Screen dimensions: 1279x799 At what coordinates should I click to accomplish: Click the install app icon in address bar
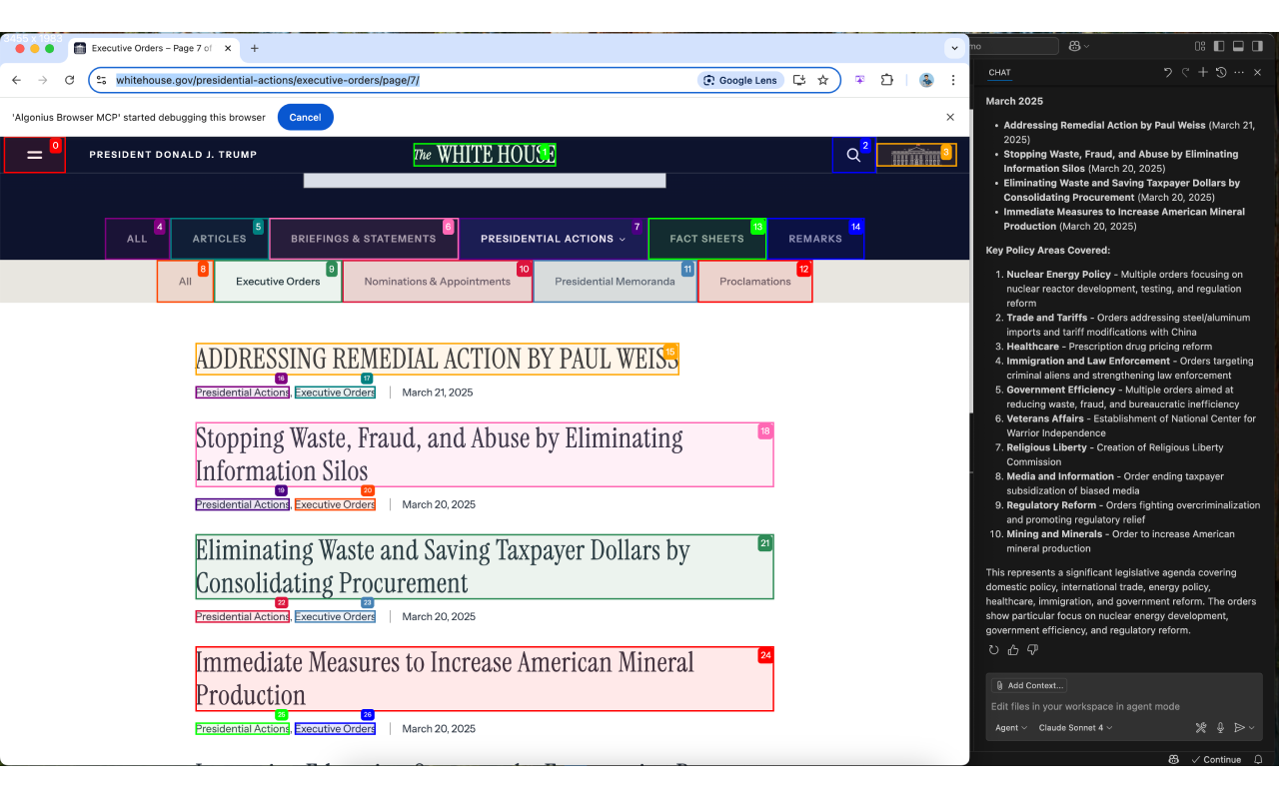pyautogui.click(x=799, y=80)
